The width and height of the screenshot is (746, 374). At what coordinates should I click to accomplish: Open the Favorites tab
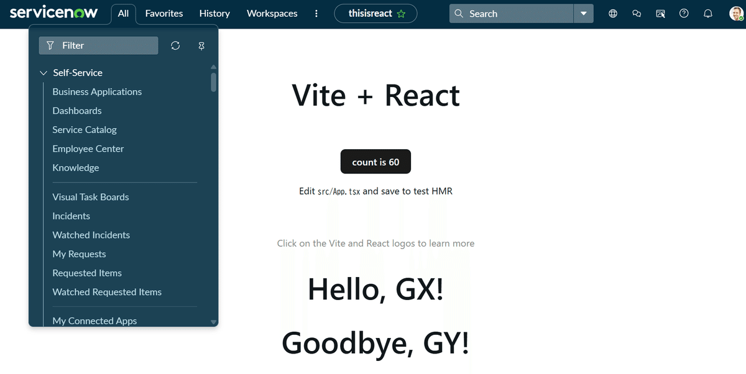tap(164, 14)
